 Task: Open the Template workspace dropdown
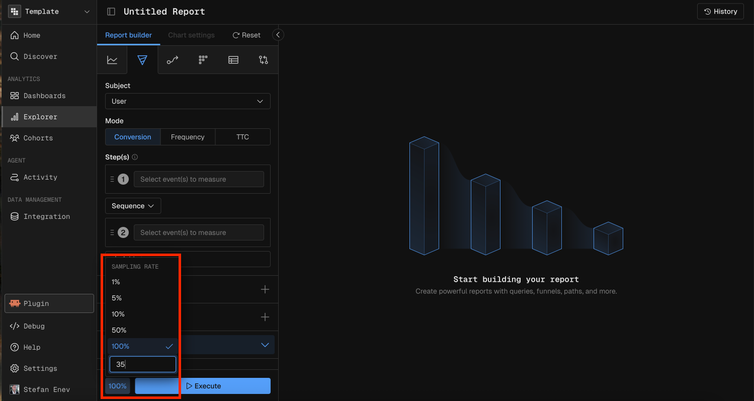49,12
